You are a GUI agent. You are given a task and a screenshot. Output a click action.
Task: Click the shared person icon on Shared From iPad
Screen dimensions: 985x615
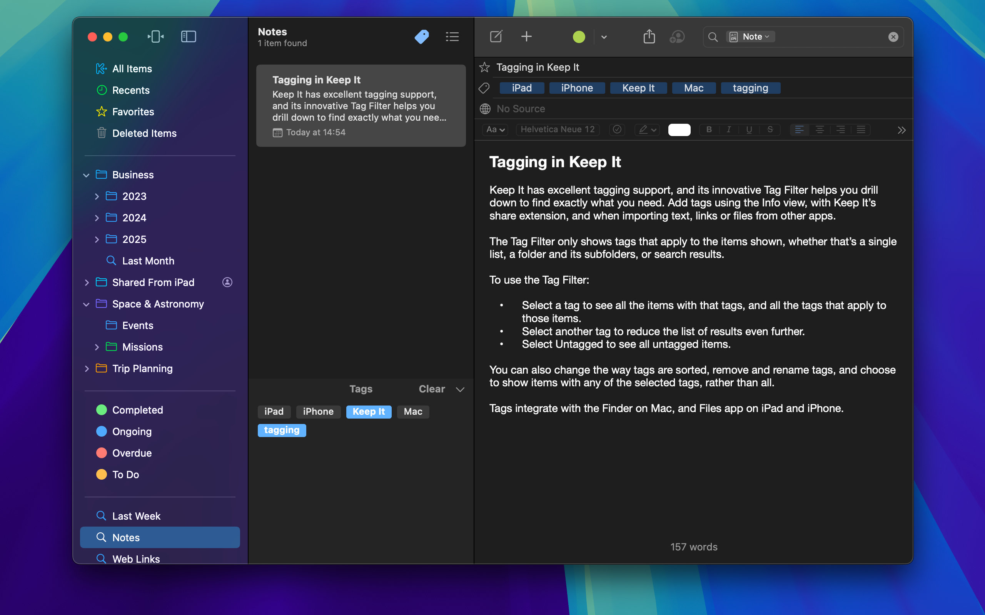[x=227, y=282]
